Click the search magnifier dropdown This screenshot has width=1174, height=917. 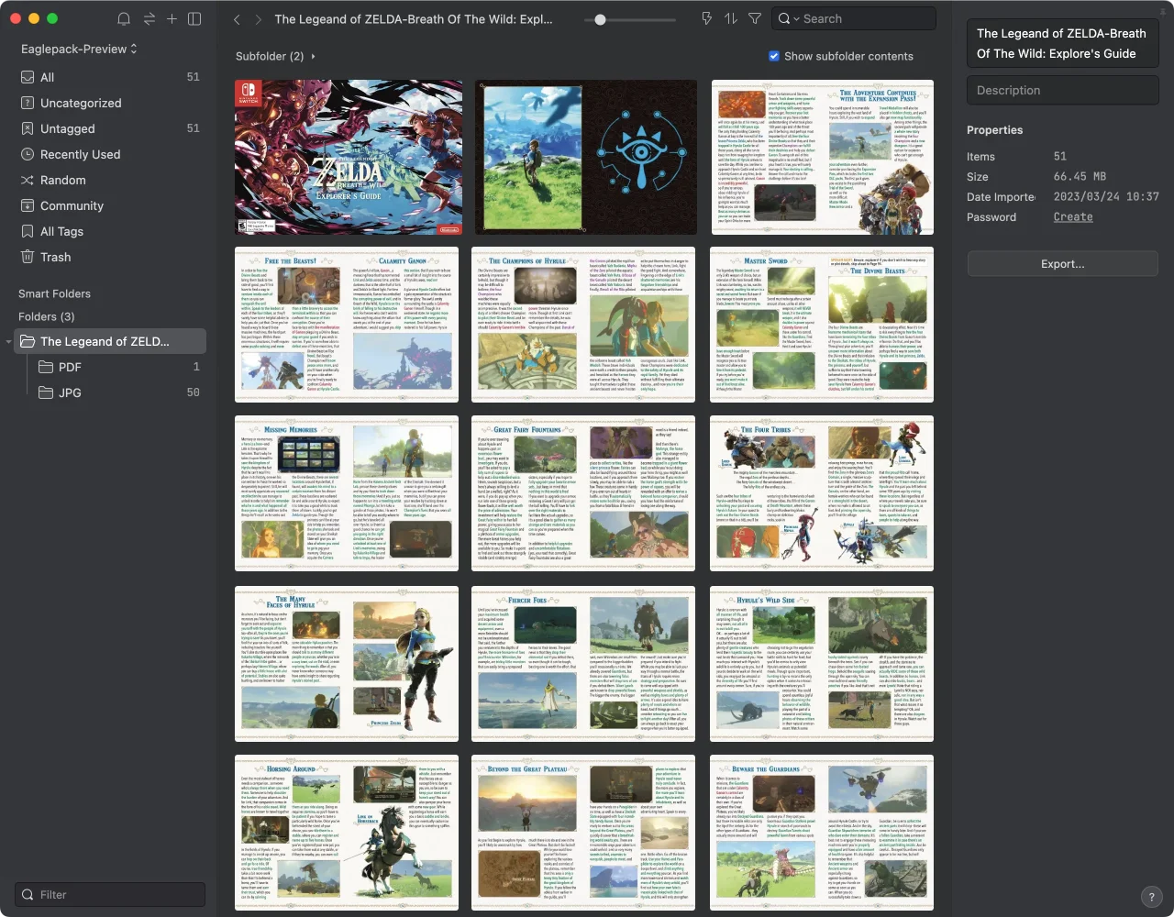tap(789, 18)
